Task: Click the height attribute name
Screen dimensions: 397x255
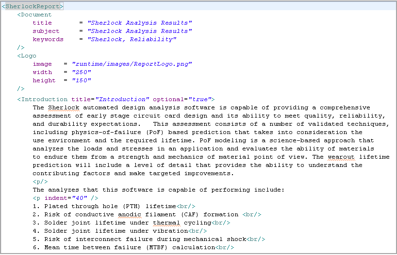Action: [44, 80]
